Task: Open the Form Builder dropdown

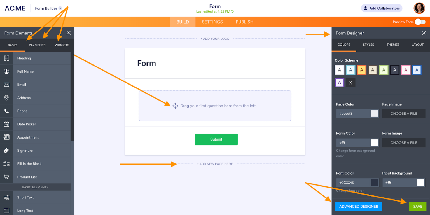Action: (48, 8)
